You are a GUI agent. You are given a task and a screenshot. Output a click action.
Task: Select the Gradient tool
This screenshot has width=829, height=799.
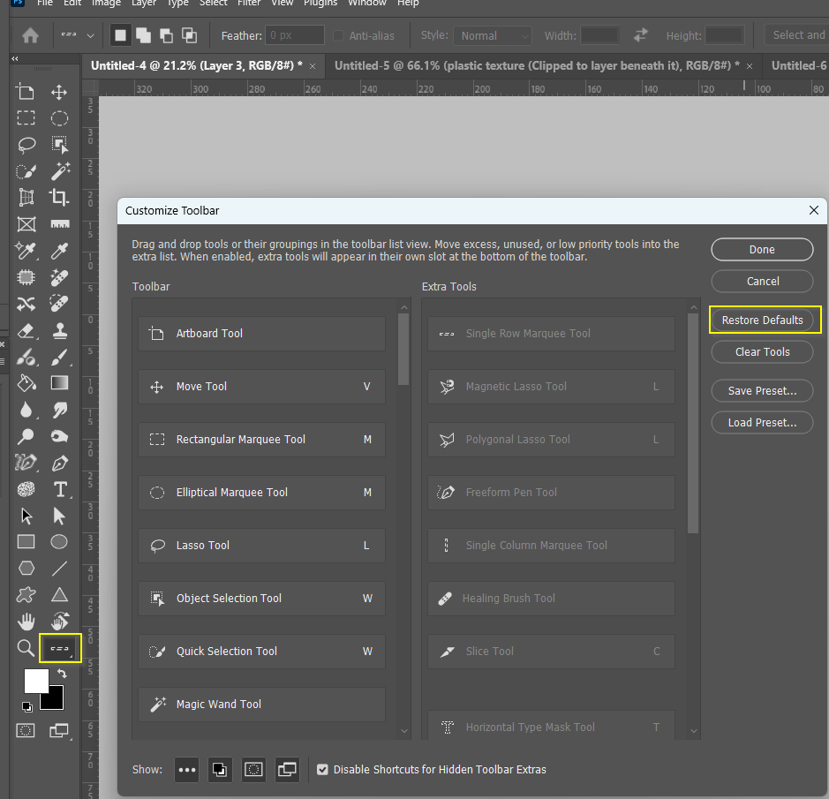tap(59, 383)
